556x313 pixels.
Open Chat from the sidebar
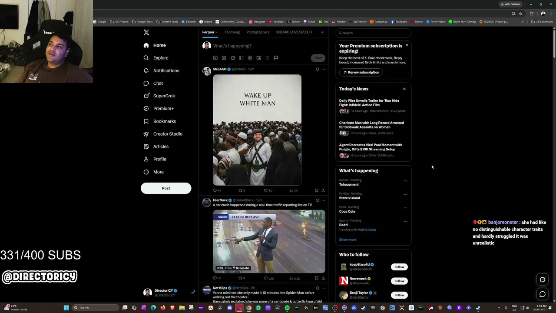tap(153, 83)
